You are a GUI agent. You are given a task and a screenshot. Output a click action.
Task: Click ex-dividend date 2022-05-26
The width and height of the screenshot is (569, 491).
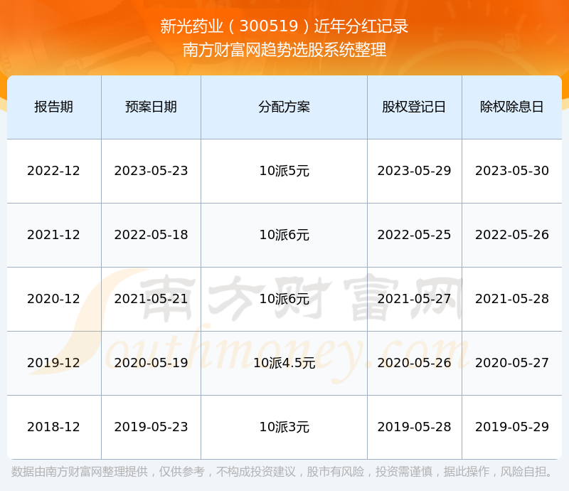[511, 235]
